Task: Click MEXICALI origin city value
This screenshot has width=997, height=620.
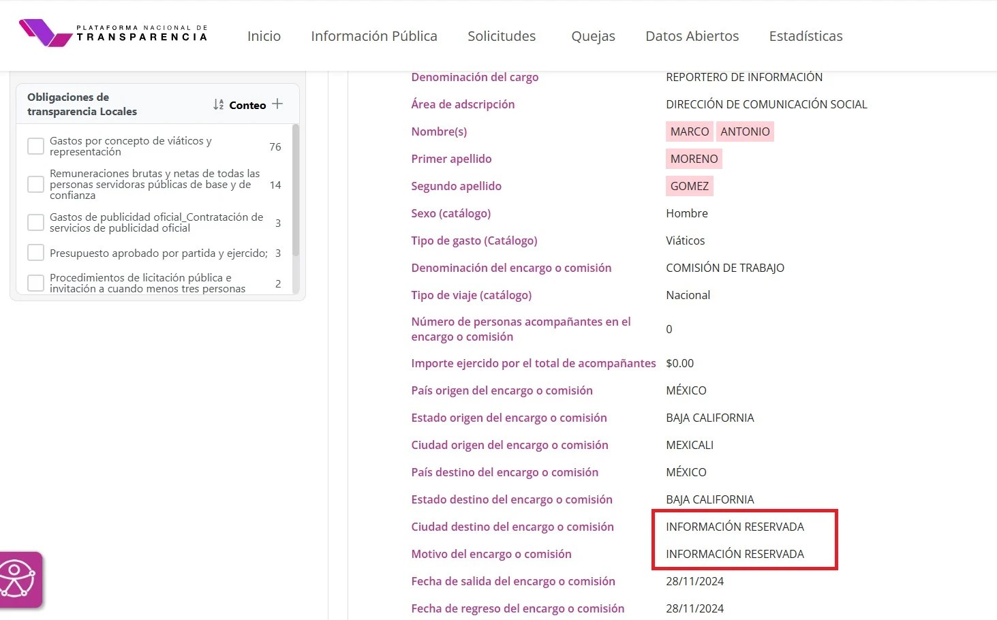Action: [x=690, y=445]
